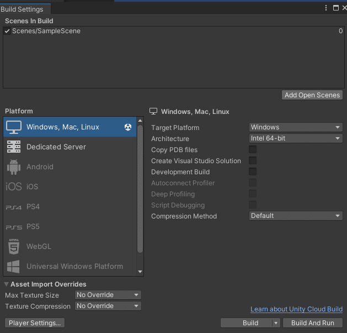Click the Dedicated Server platform icon
Image resolution: width=347 pixels, height=333 pixels.
point(14,147)
